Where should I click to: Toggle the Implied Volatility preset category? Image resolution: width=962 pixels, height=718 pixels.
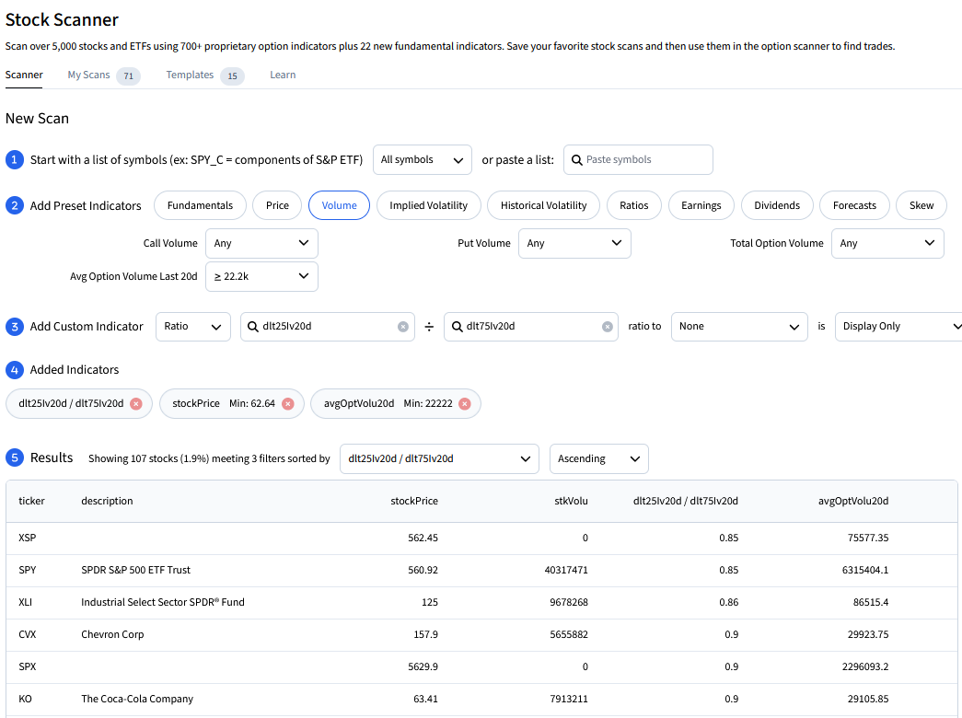point(428,205)
